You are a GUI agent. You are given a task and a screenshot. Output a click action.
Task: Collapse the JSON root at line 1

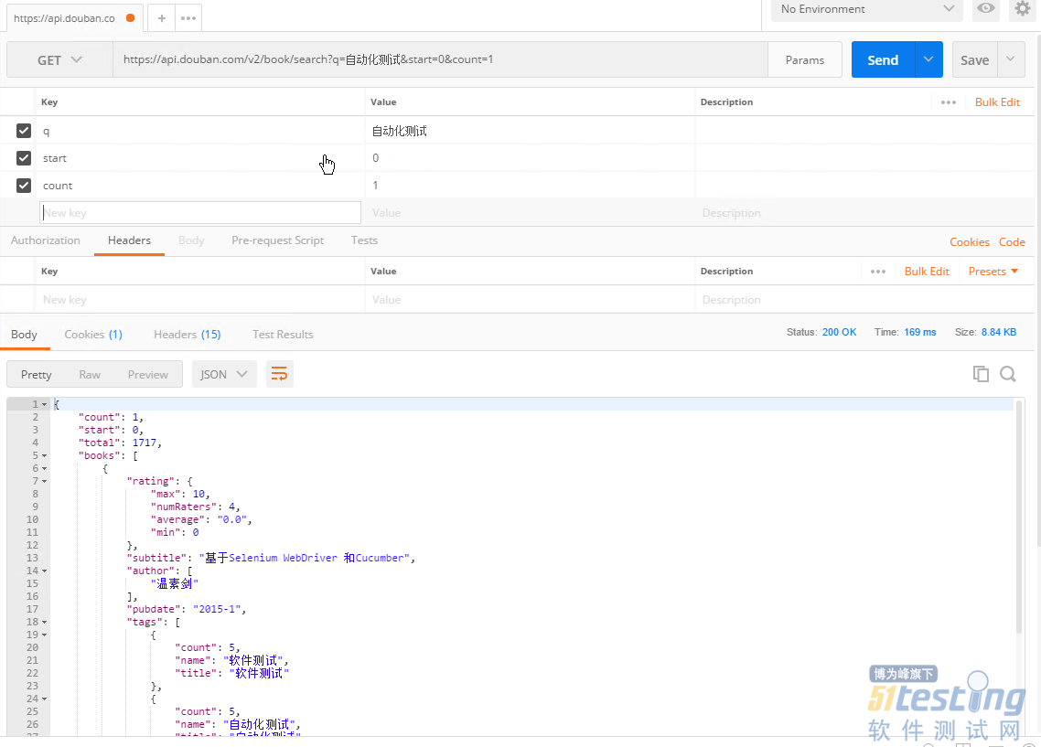tap(45, 404)
